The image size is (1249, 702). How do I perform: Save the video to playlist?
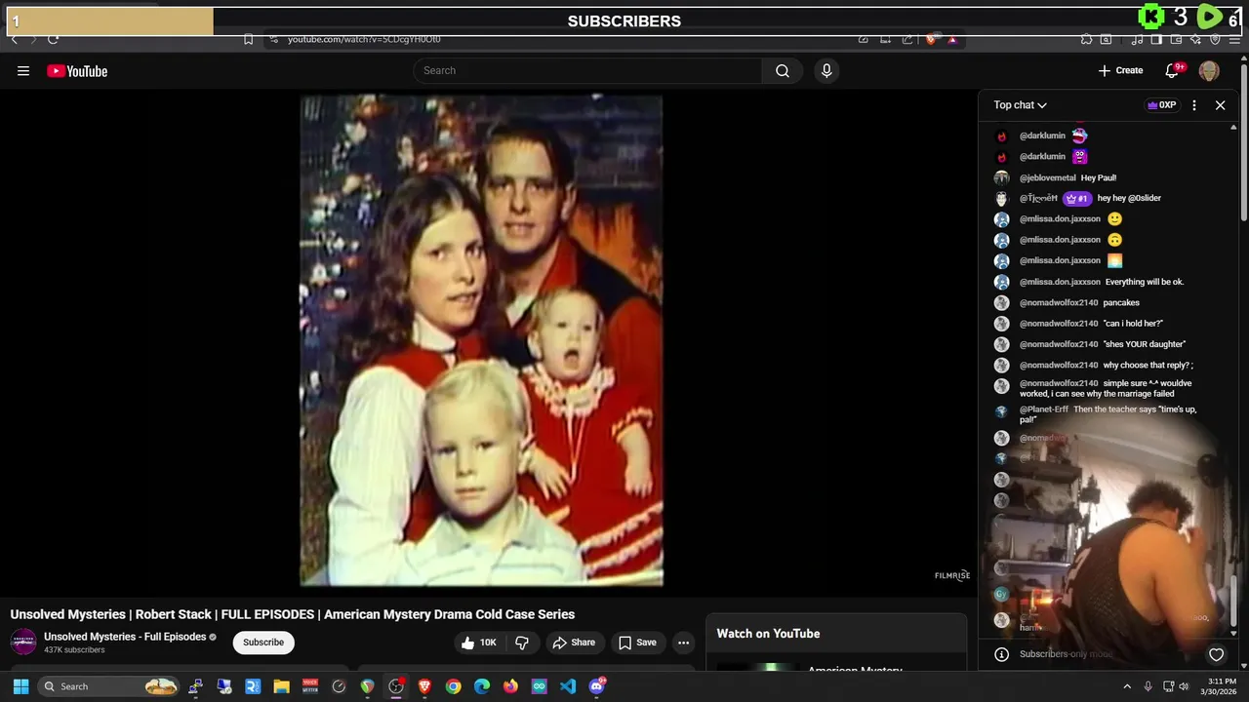637,643
